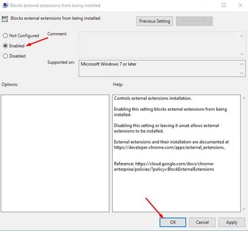Click the Supported on scroll down arrow
This screenshot has height=231, width=248.
(x=242, y=73)
